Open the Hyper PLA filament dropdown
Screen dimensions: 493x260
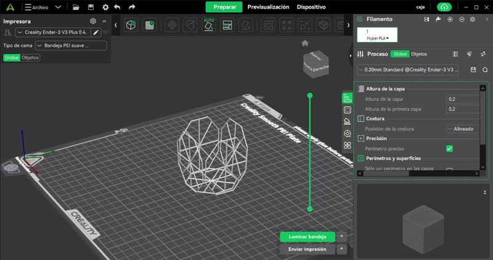pos(377,38)
